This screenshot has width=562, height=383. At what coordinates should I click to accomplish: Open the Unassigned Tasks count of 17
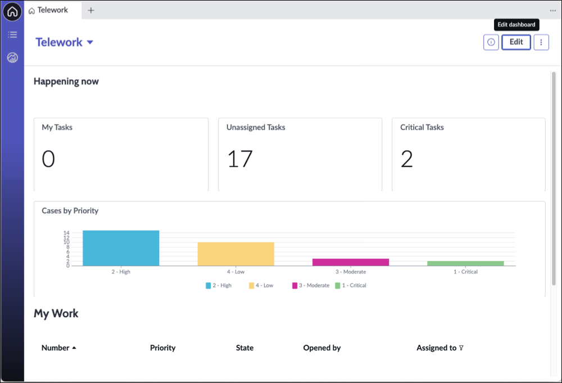coord(240,159)
